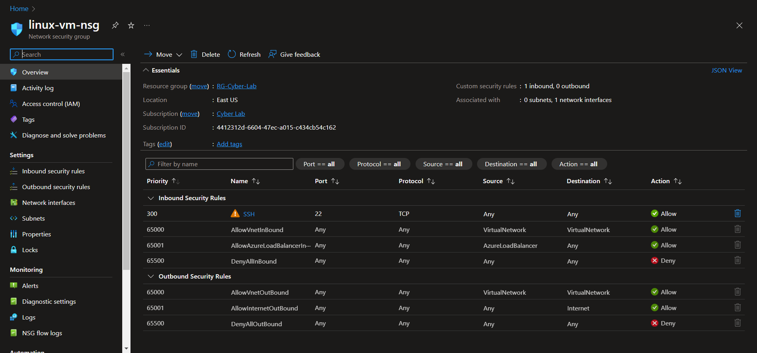Mark linux-vm-nsg as favorite with star icon

pyautogui.click(x=131, y=25)
